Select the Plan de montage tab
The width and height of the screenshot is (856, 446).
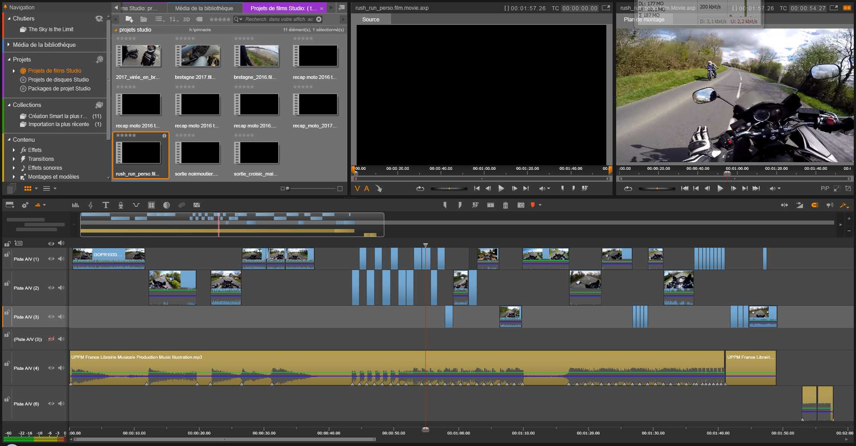644,19
